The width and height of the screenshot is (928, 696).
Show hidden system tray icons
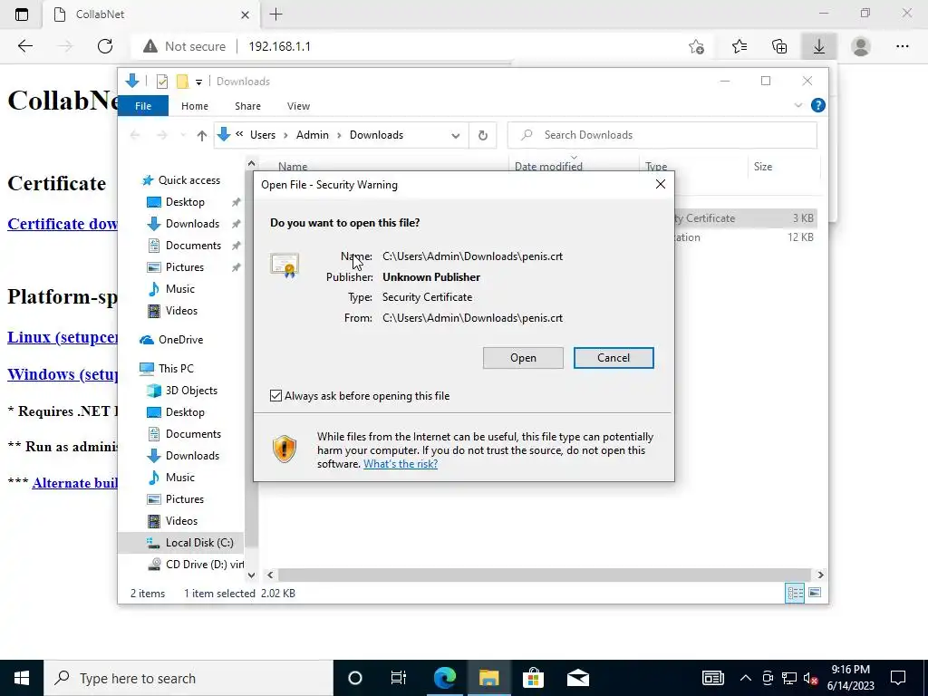point(746,678)
